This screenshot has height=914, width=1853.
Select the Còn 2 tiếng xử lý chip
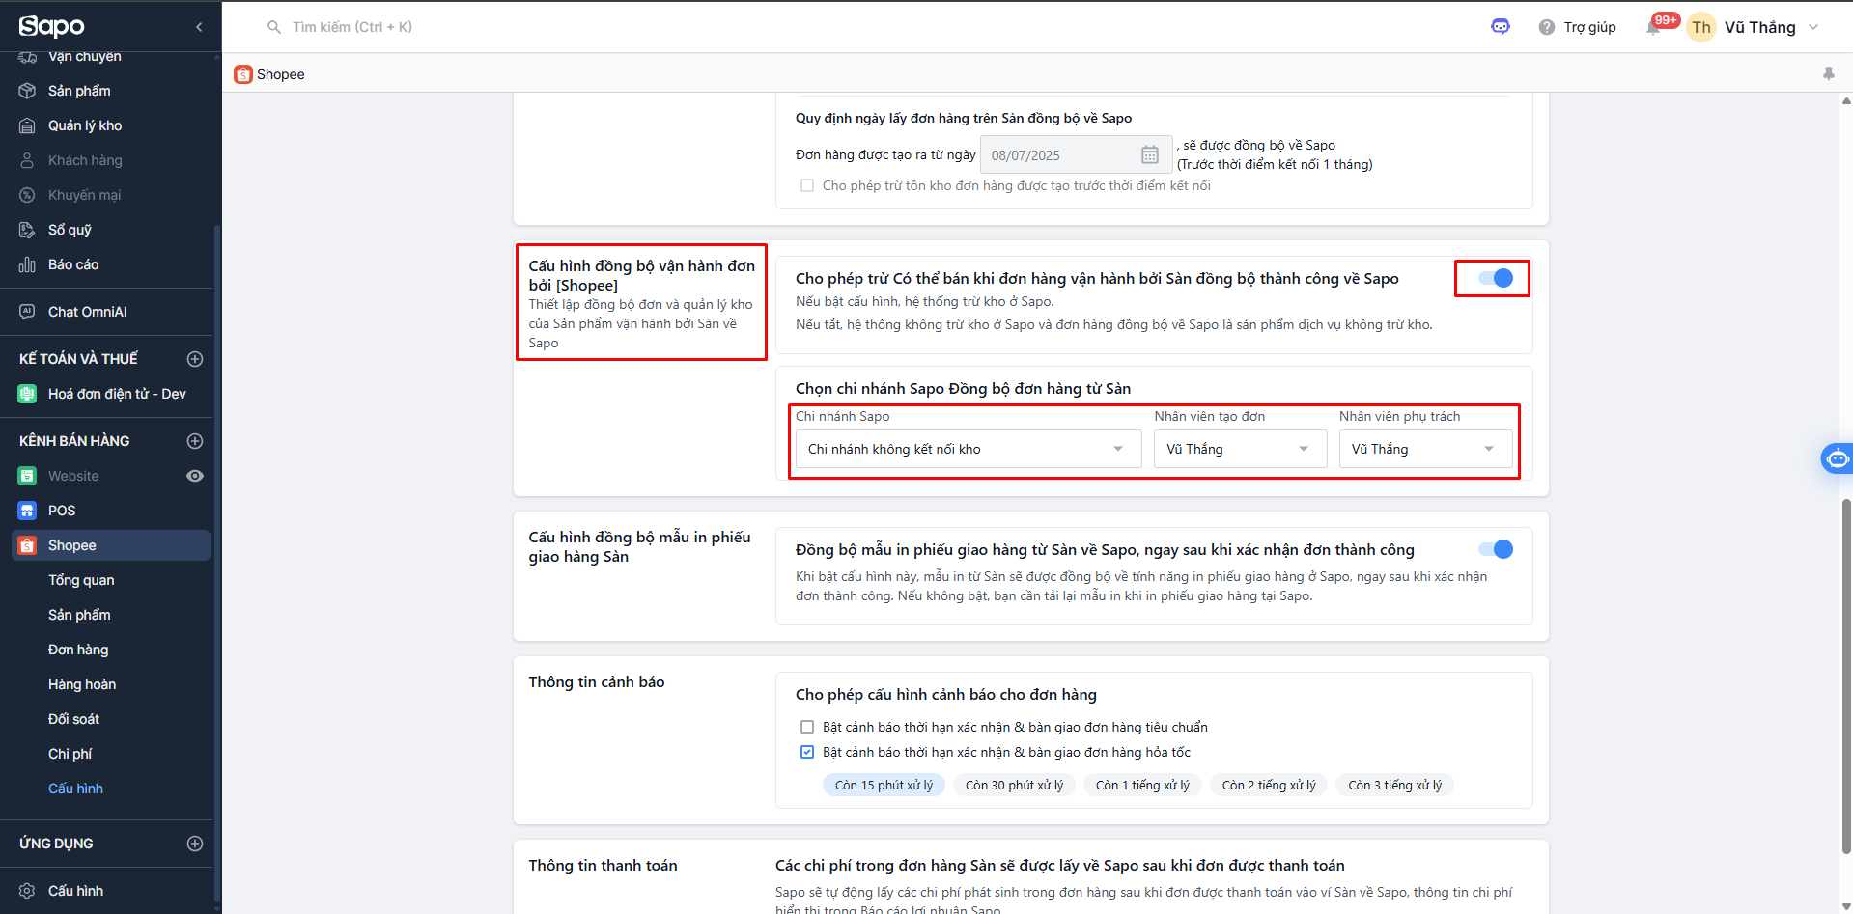1269,785
